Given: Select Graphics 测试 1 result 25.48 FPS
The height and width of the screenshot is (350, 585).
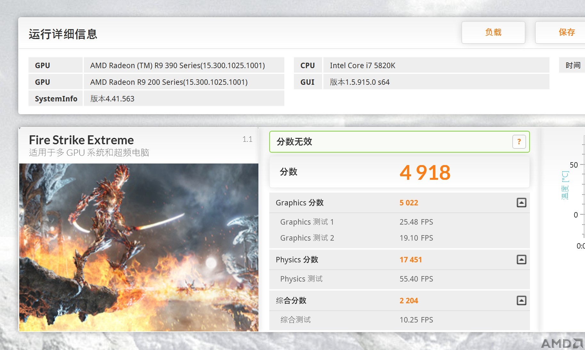Looking at the screenshot, I should click(416, 222).
